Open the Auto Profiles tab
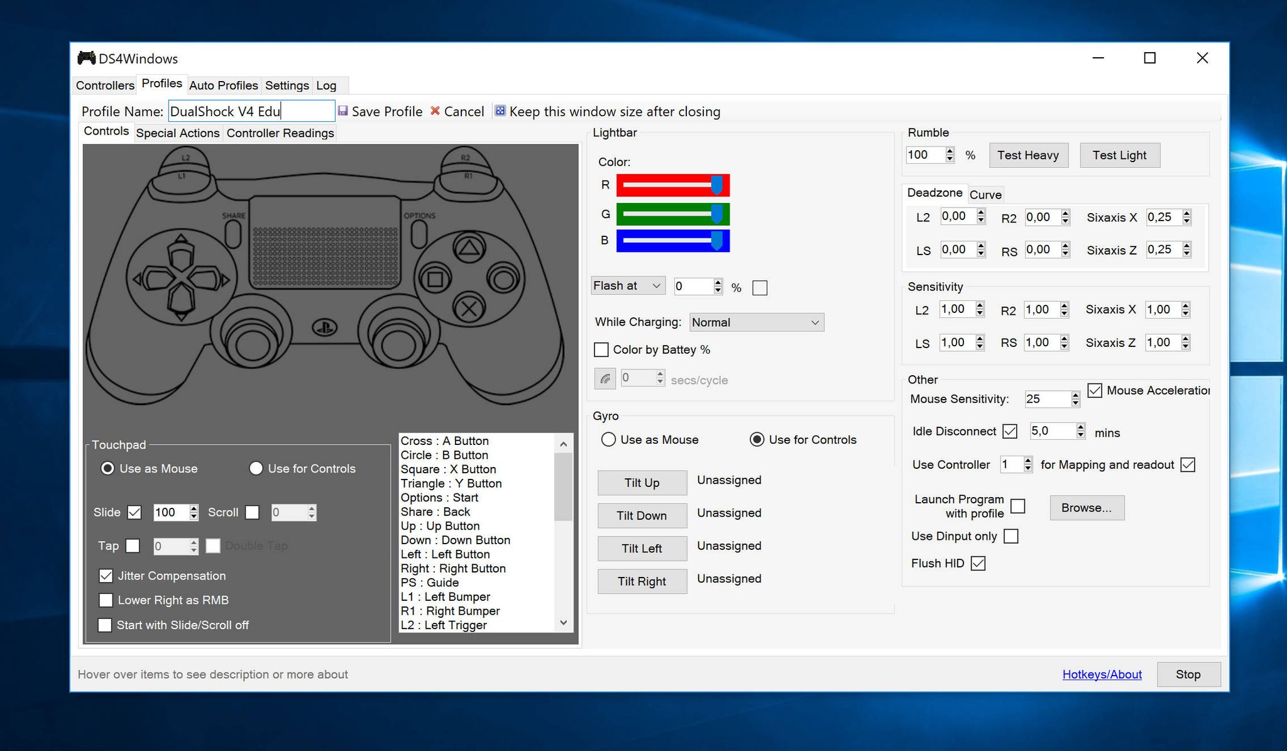Viewport: 1287px width, 751px height. click(224, 85)
